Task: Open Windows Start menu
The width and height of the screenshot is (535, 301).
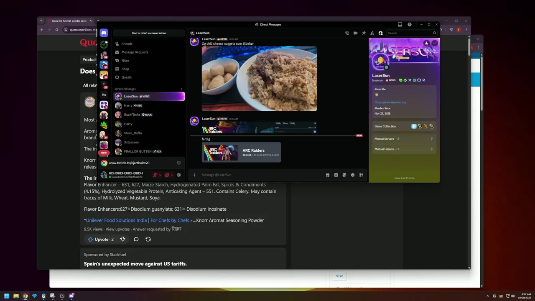Action: pyautogui.click(x=7, y=296)
